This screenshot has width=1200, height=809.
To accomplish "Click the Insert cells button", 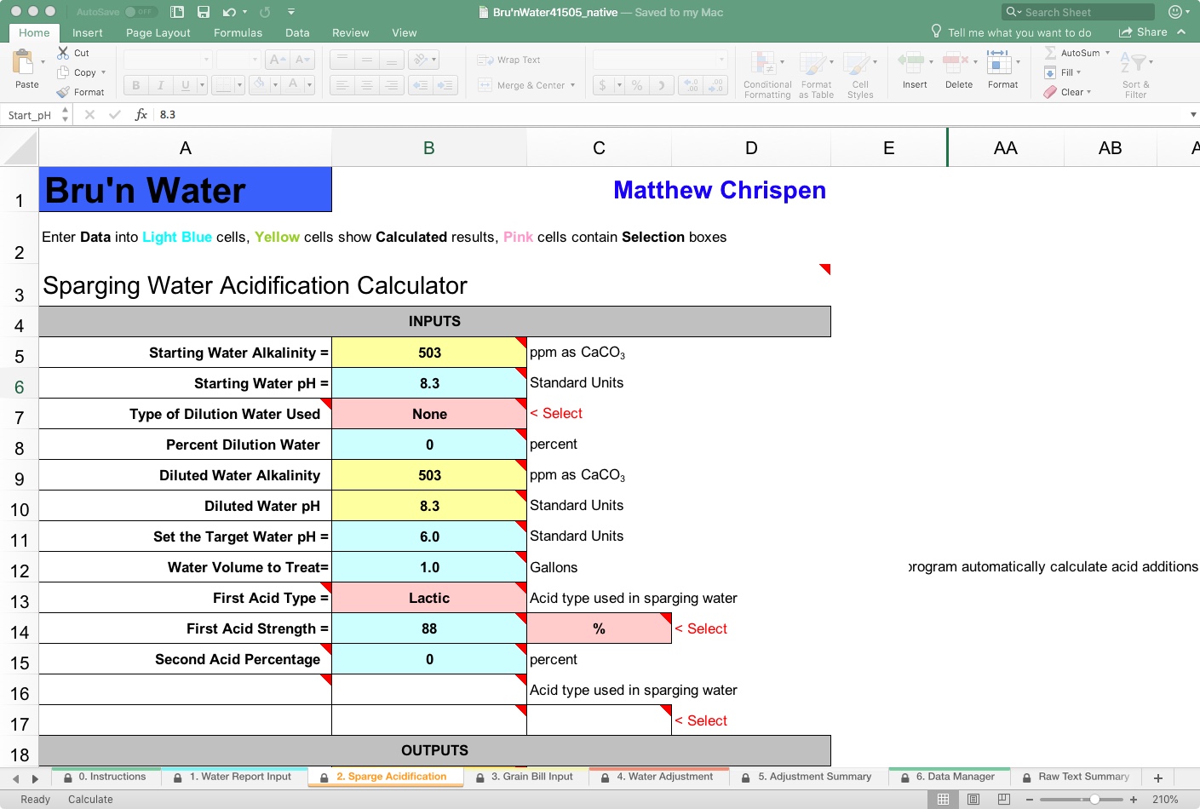I will click(x=914, y=72).
